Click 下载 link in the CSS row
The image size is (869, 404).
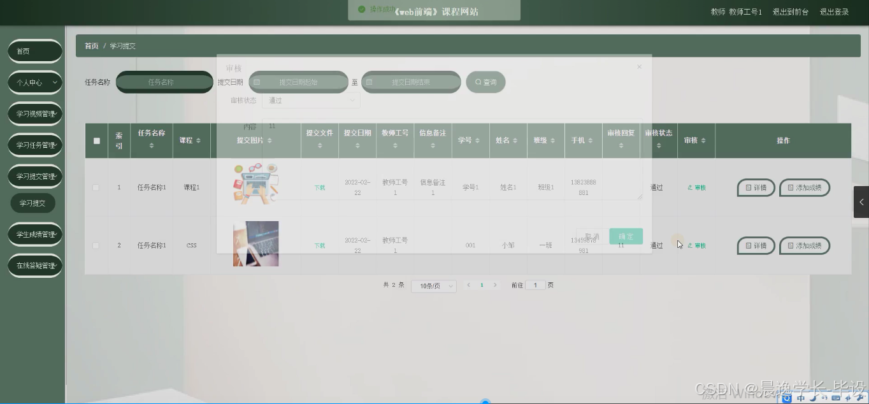[x=319, y=245]
